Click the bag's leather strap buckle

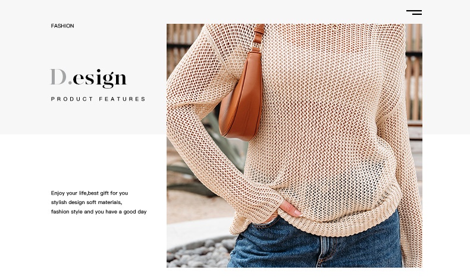257,45
